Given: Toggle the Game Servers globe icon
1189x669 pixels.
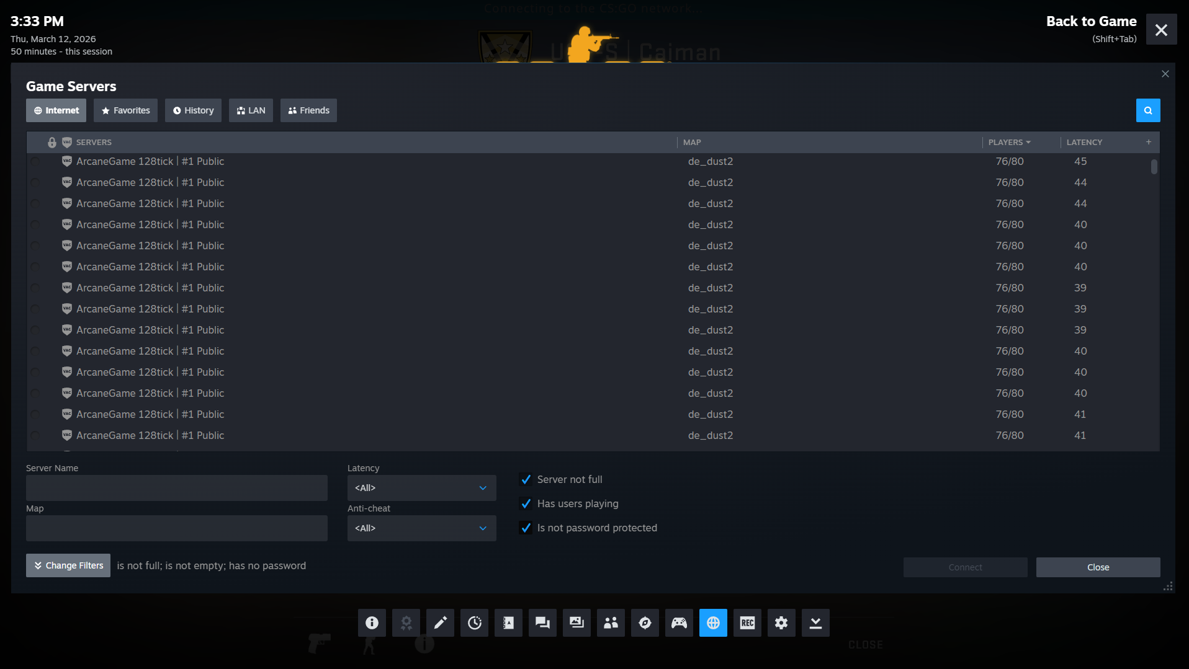Looking at the screenshot, I should 713,622.
